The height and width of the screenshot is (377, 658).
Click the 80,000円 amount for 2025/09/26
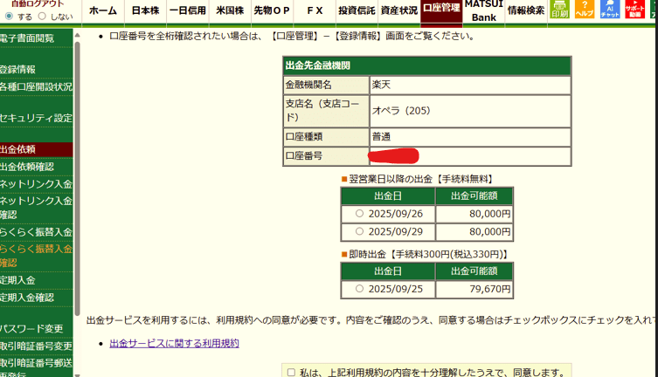pos(474,214)
